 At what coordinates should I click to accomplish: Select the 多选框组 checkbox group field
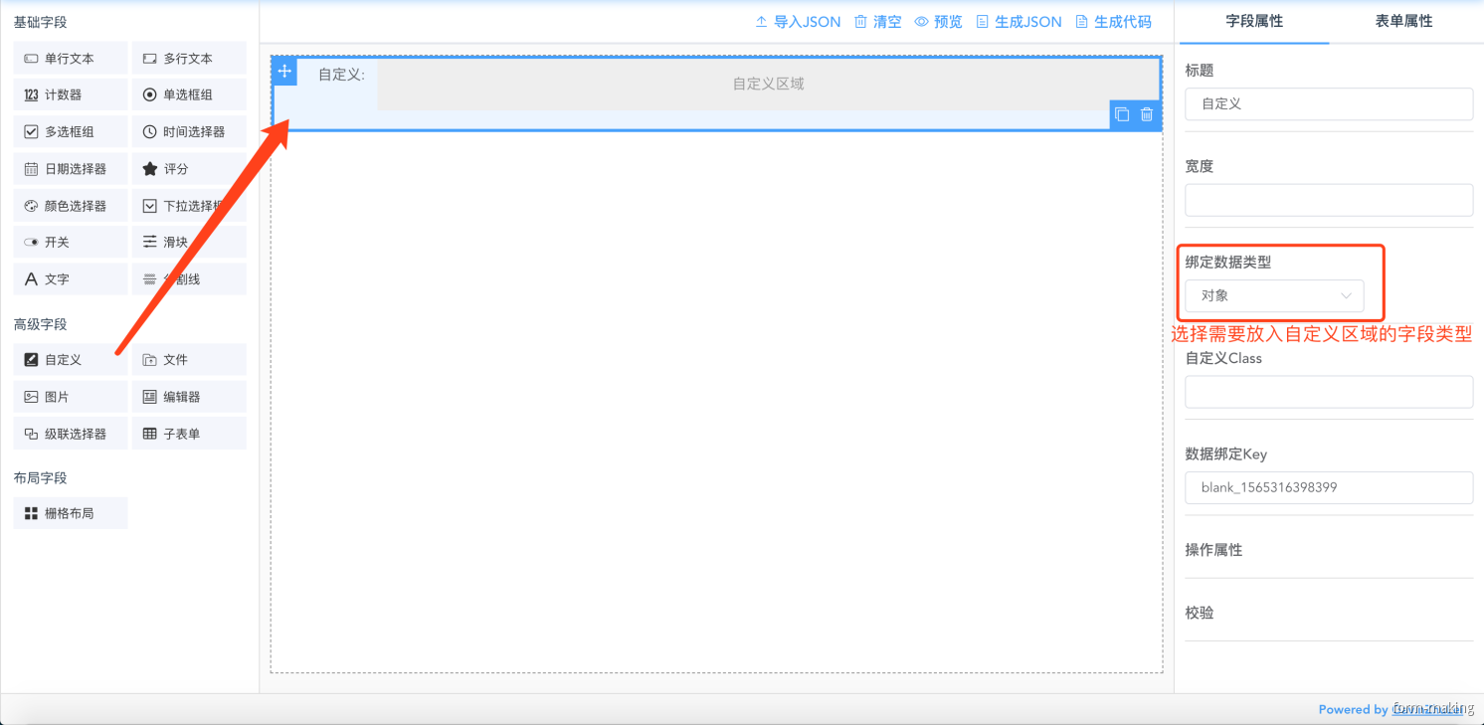(x=70, y=131)
